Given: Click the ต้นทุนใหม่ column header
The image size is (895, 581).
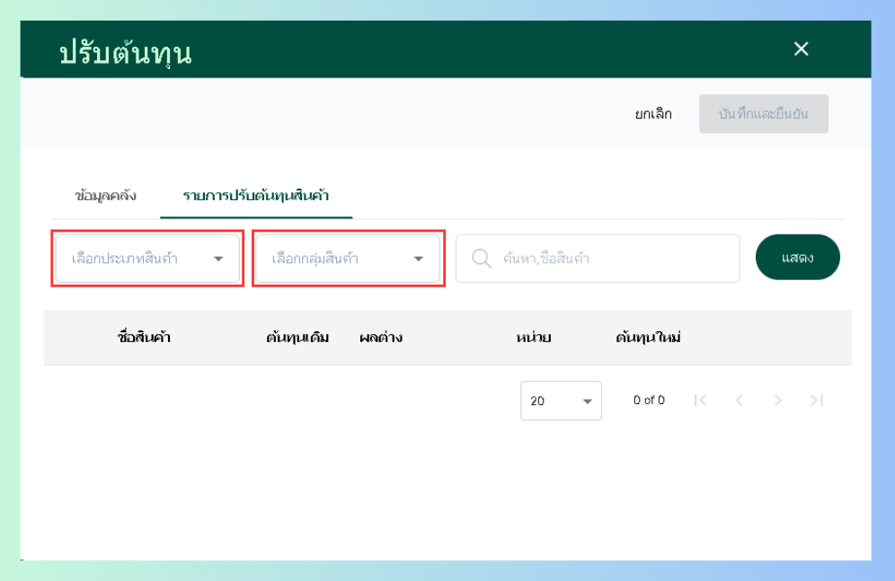Looking at the screenshot, I should (648, 338).
